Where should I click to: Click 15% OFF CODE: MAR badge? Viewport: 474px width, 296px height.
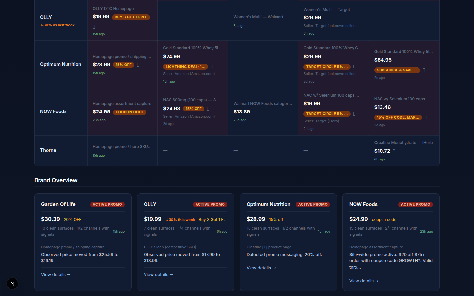(x=398, y=117)
